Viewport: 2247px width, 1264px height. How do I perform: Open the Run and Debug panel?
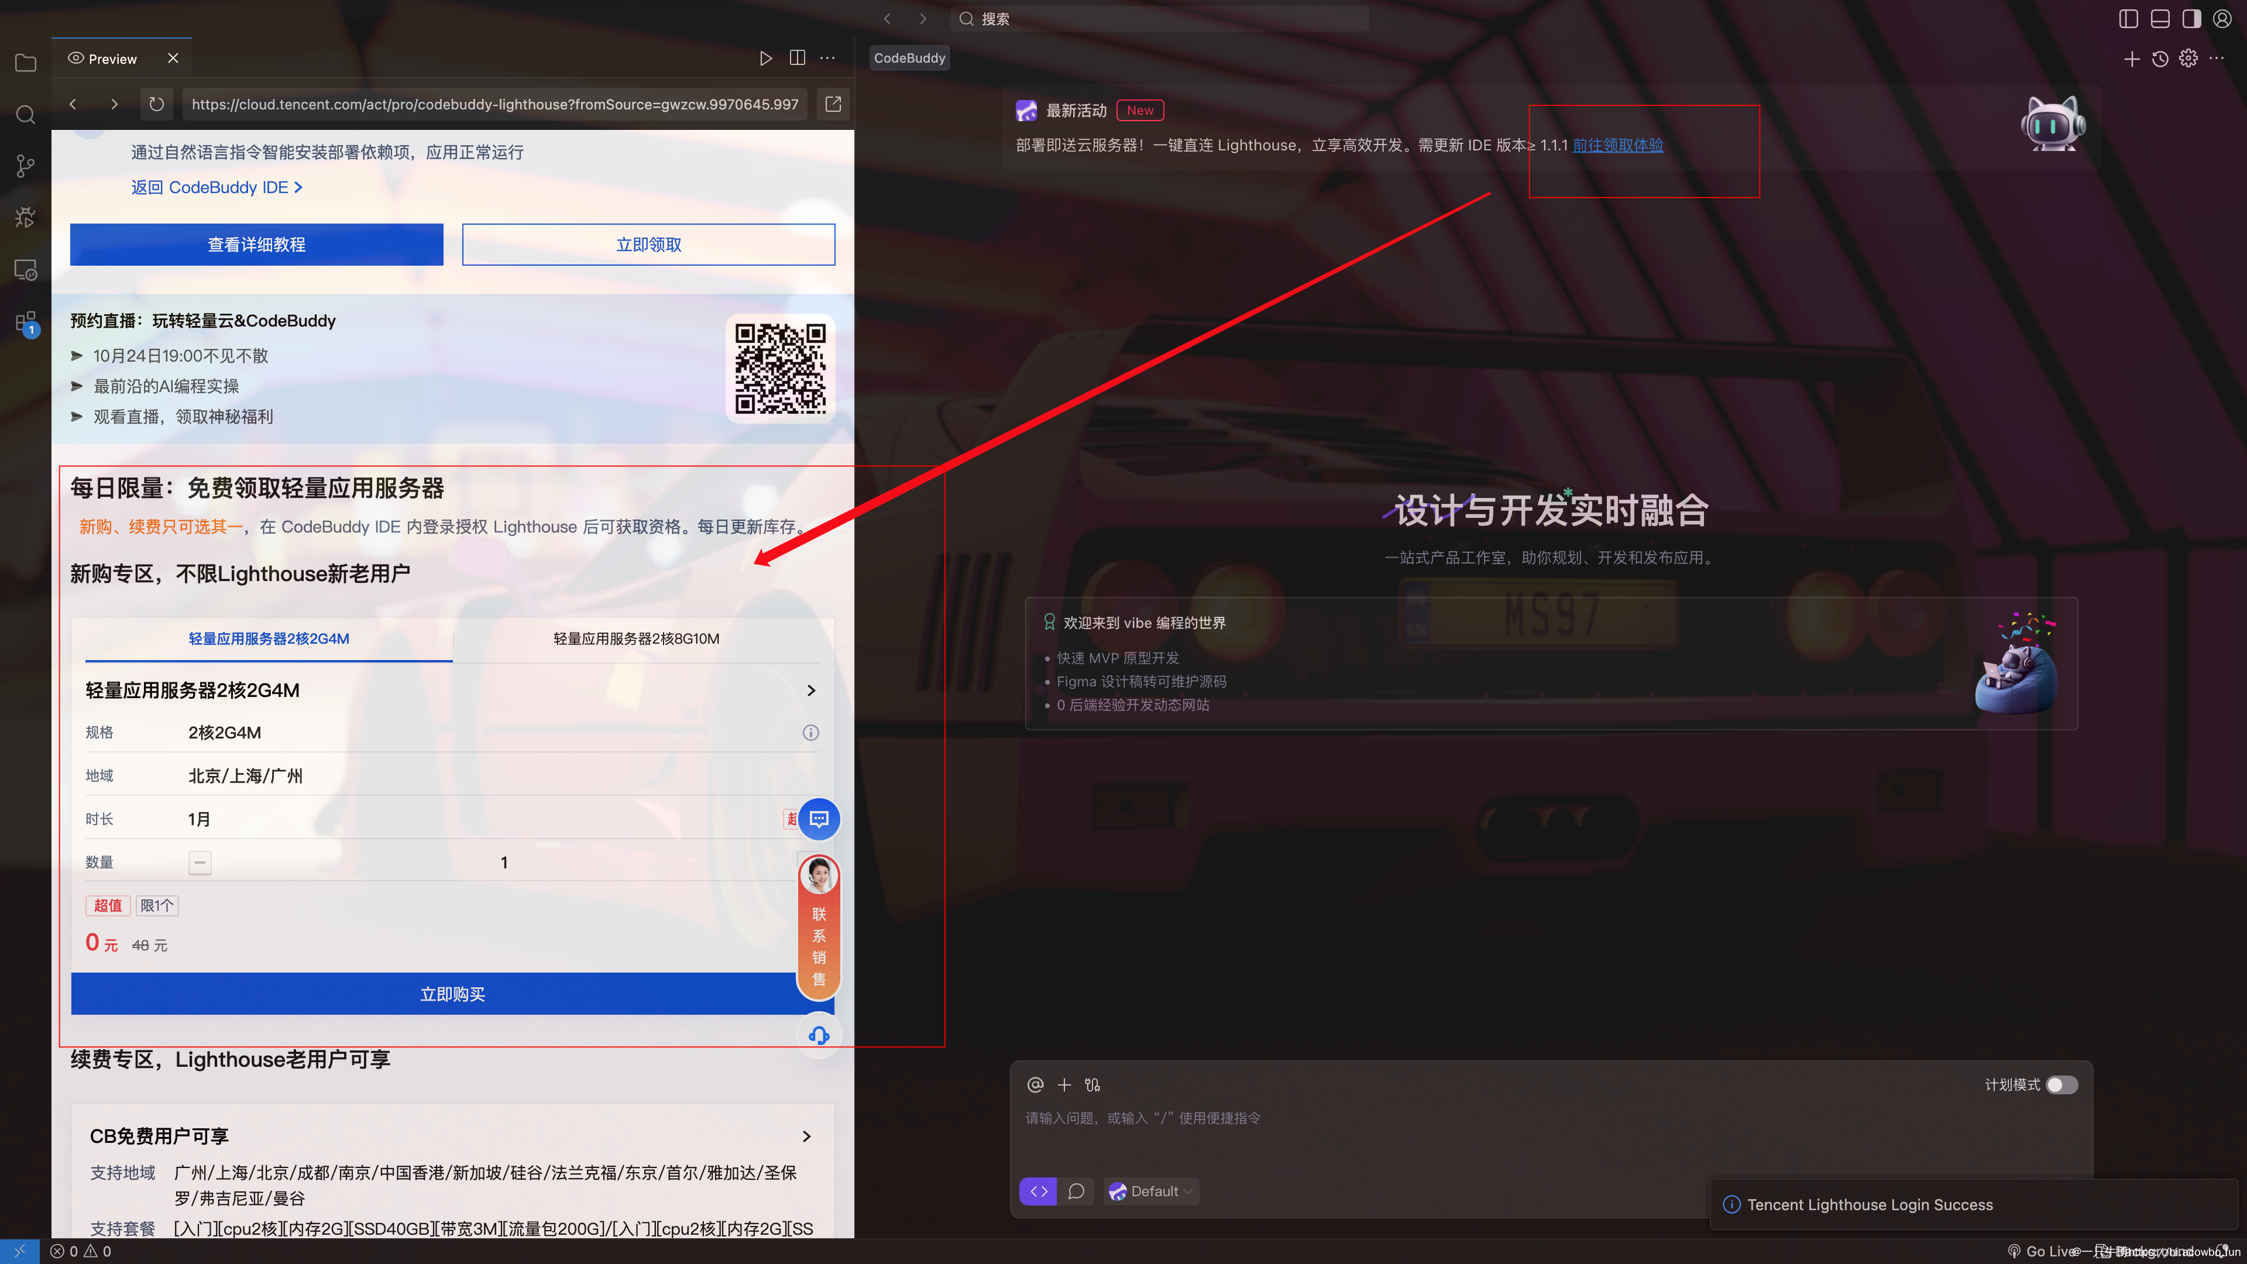point(25,217)
